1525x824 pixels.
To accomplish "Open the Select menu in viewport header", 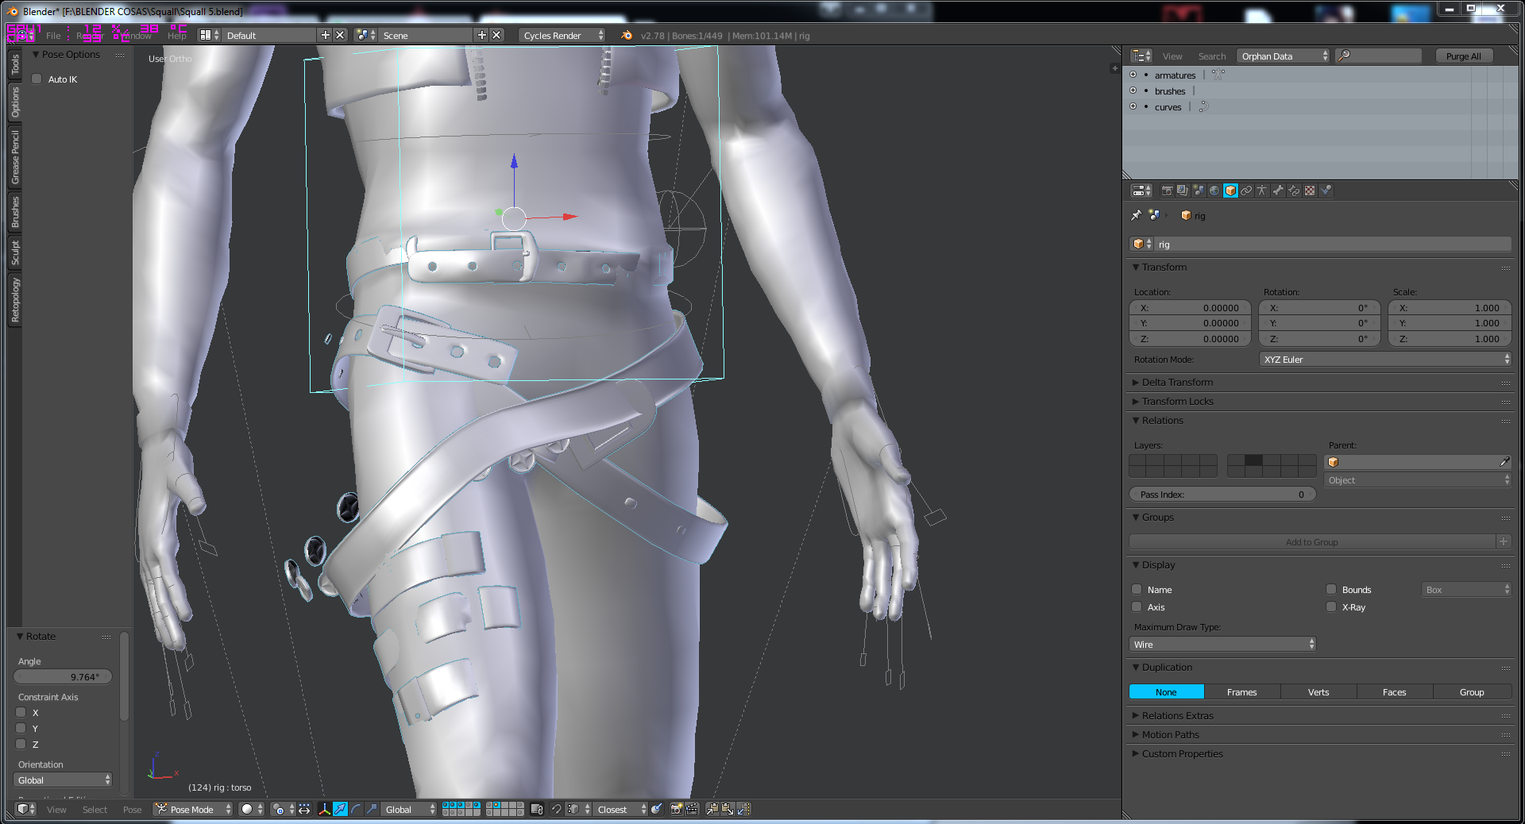I will (95, 809).
